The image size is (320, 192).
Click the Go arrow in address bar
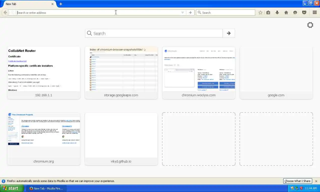pyautogui.click(x=190, y=12)
